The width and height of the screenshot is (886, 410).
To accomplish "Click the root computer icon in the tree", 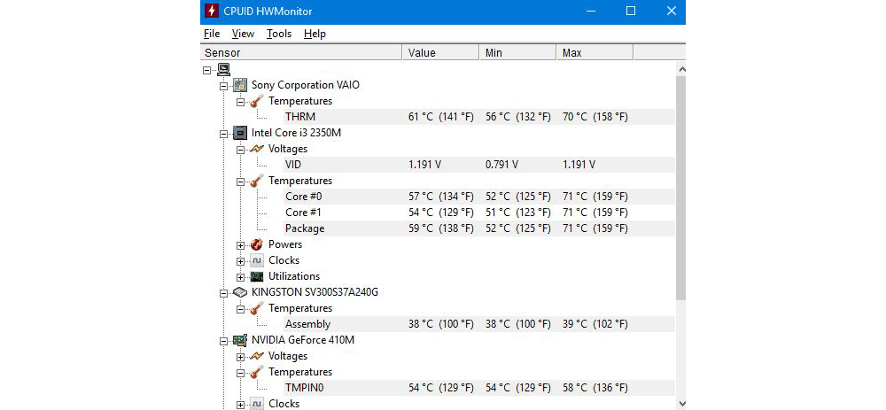I will click(x=223, y=69).
